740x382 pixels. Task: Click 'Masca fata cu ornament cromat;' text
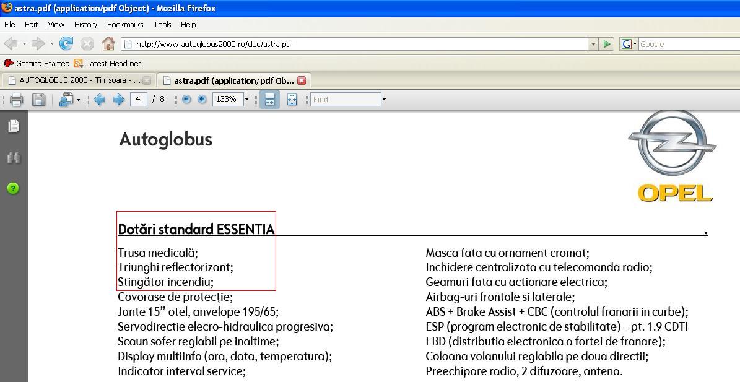(507, 253)
